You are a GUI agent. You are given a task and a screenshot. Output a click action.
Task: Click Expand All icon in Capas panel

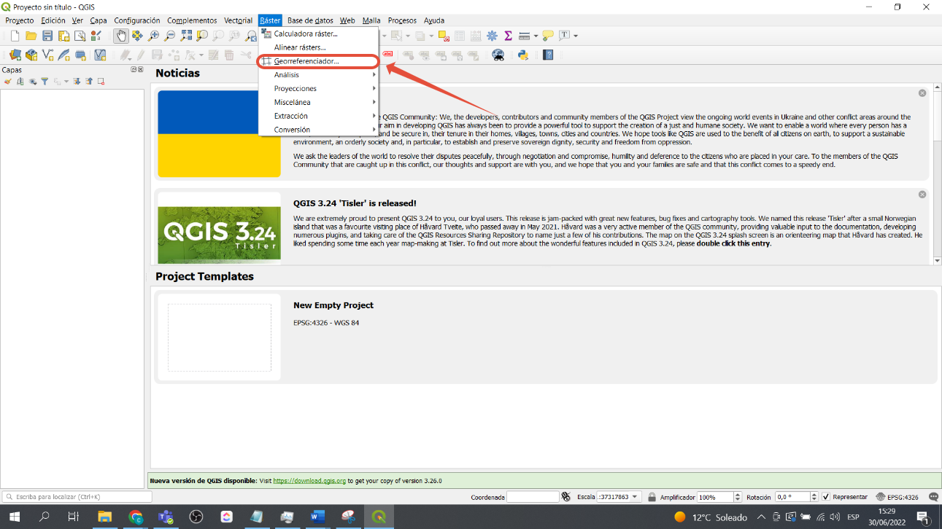click(x=77, y=82)
